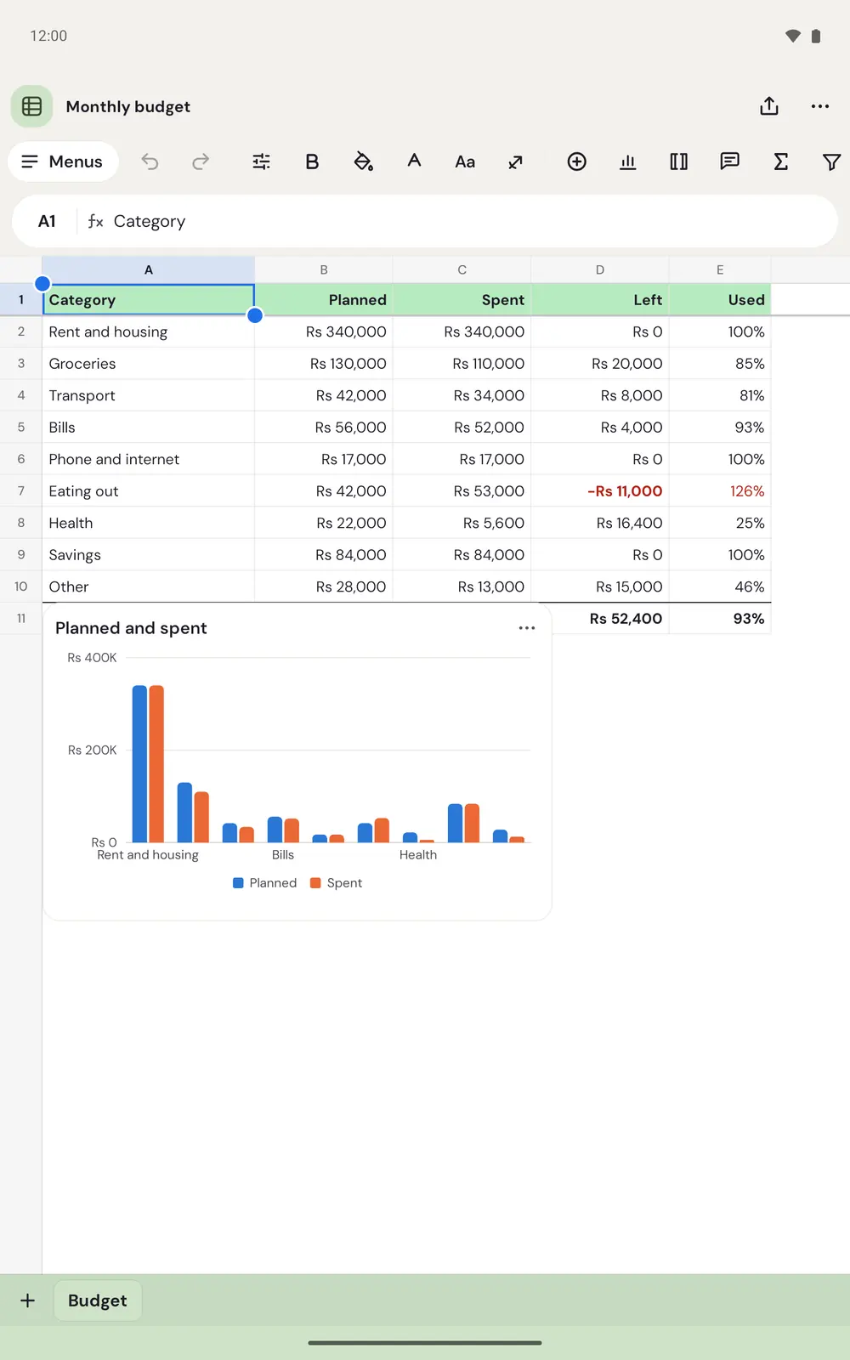Click the fx function icon

tap(95, 221)
